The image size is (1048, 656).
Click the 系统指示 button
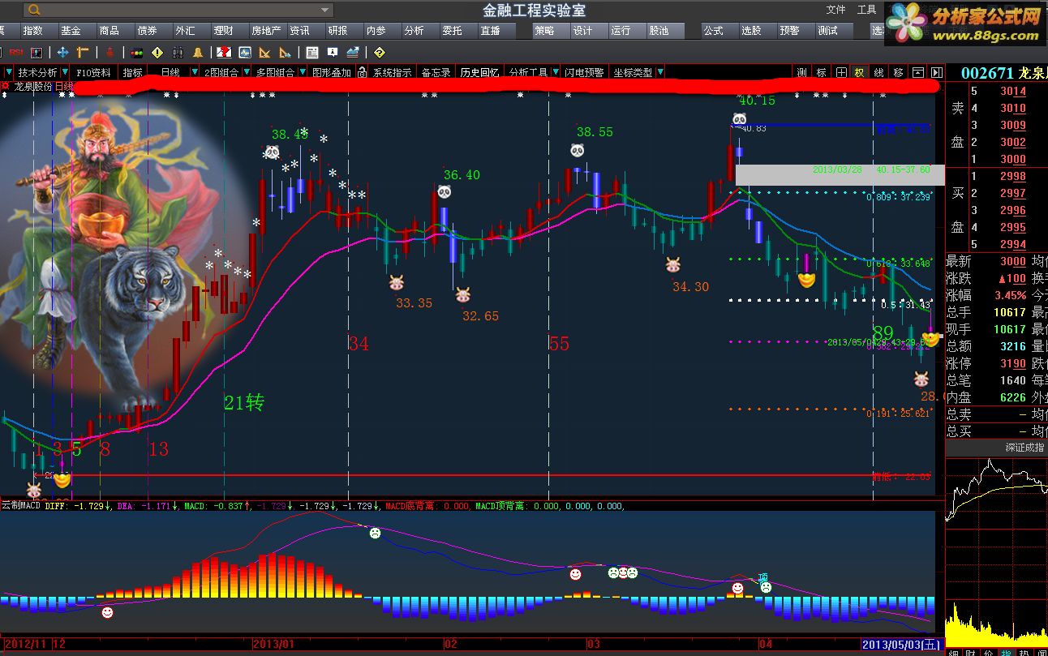pos(392,72)
